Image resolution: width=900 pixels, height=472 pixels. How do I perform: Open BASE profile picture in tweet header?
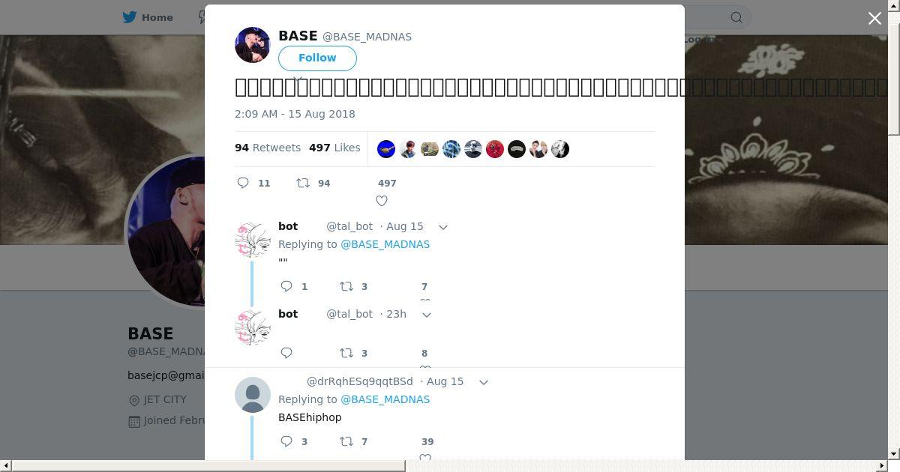point(253,45)
